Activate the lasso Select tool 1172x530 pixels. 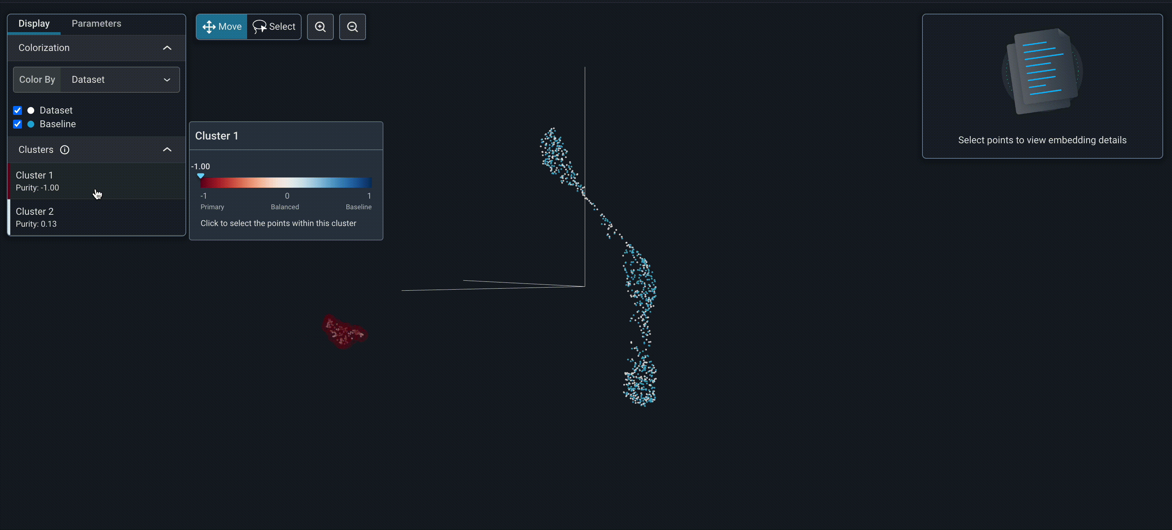[x=274, y=27]
